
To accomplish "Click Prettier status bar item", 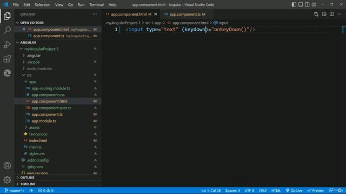I will [316, 190].
